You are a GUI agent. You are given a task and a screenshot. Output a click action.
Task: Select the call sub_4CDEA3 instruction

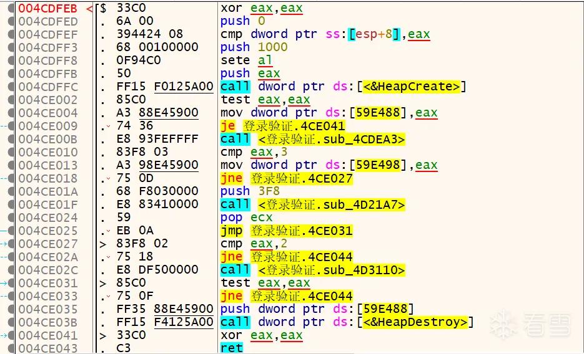click(x=312, y=139)
